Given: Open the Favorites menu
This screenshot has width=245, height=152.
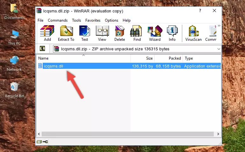Looking at the screenshot, I should click(93, 20).
